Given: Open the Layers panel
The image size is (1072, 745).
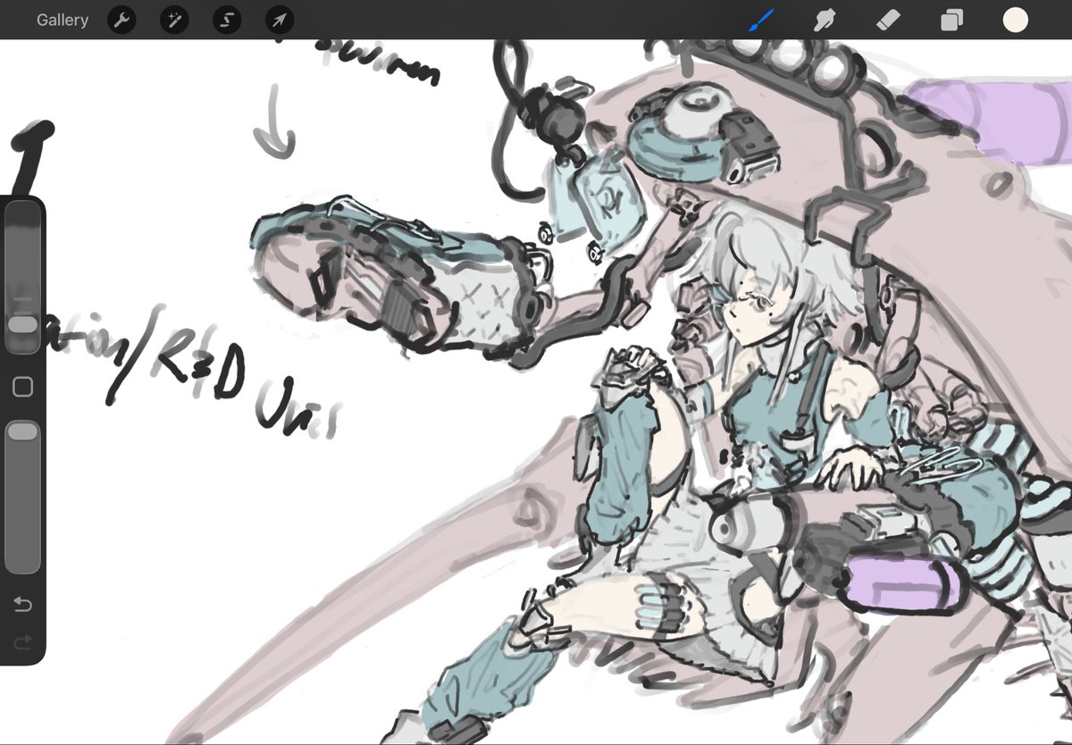Looking at the screenshot, I should point(952,20).
